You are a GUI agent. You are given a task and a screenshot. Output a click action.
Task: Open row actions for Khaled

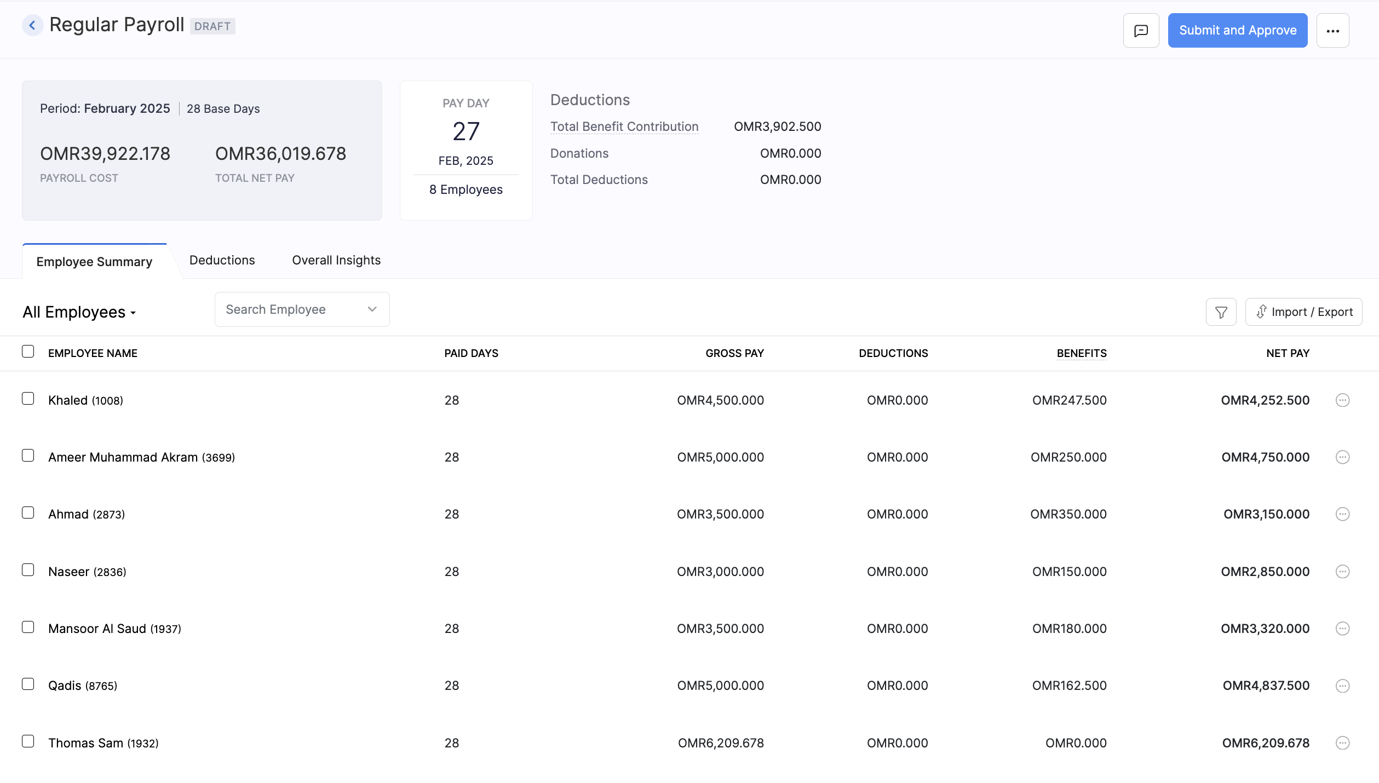(1343, 400)
